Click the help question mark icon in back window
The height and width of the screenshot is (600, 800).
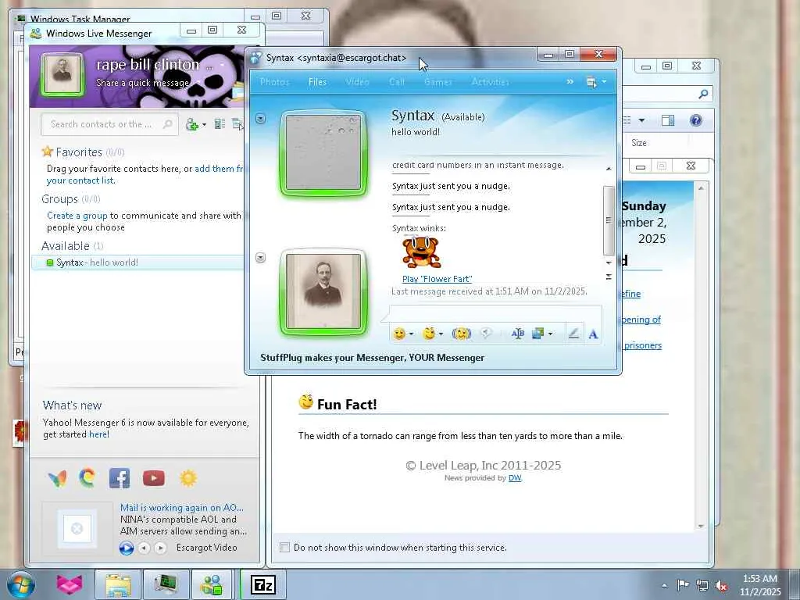point(696,120)
